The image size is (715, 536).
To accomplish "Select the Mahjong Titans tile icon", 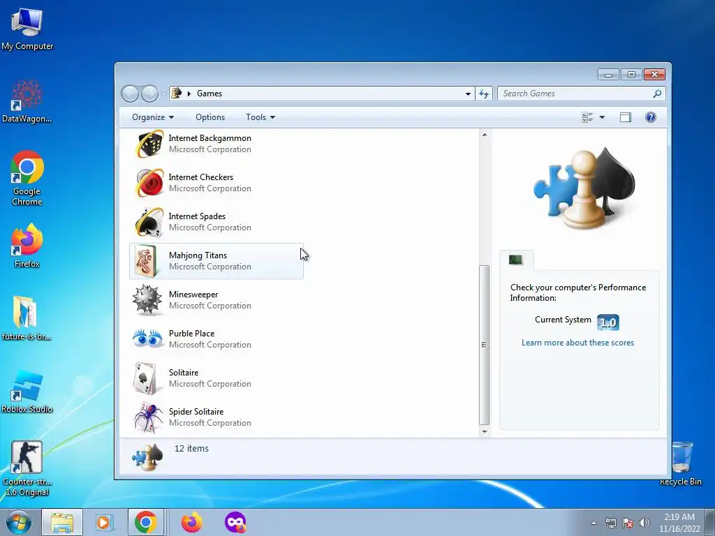I will click(x=146, y=261).
